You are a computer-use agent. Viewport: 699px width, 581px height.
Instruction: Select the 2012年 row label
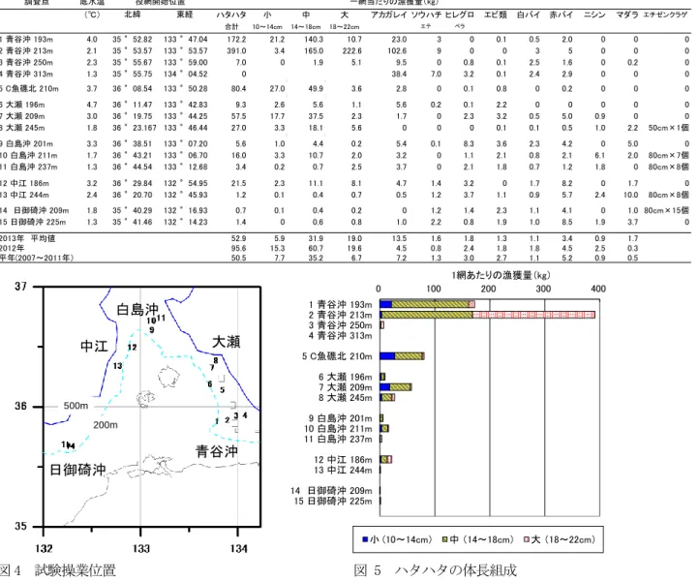point(12,248)
